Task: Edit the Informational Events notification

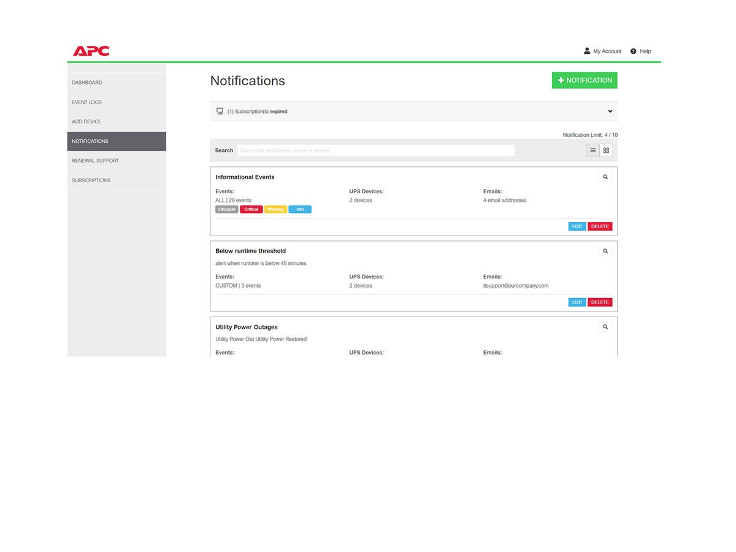Action: point(577,226)
